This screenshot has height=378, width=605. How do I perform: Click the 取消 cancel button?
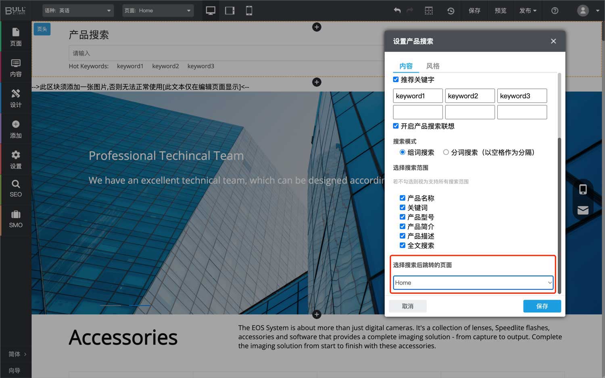[407, 306]
